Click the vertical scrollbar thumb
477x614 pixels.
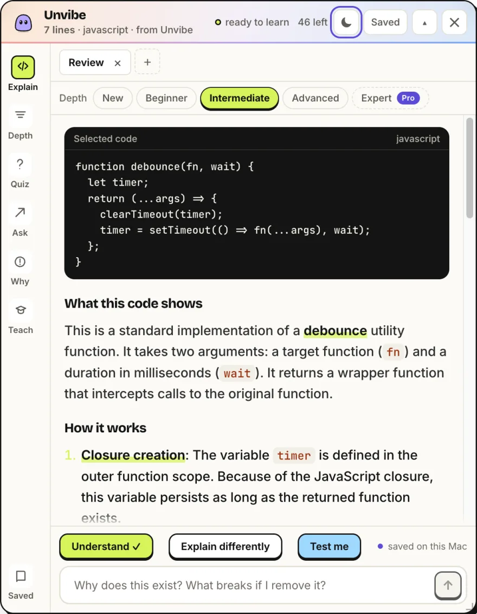click(x=469, y=168)
